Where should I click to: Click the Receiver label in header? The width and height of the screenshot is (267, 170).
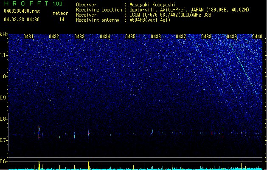(x=86, y=15)
